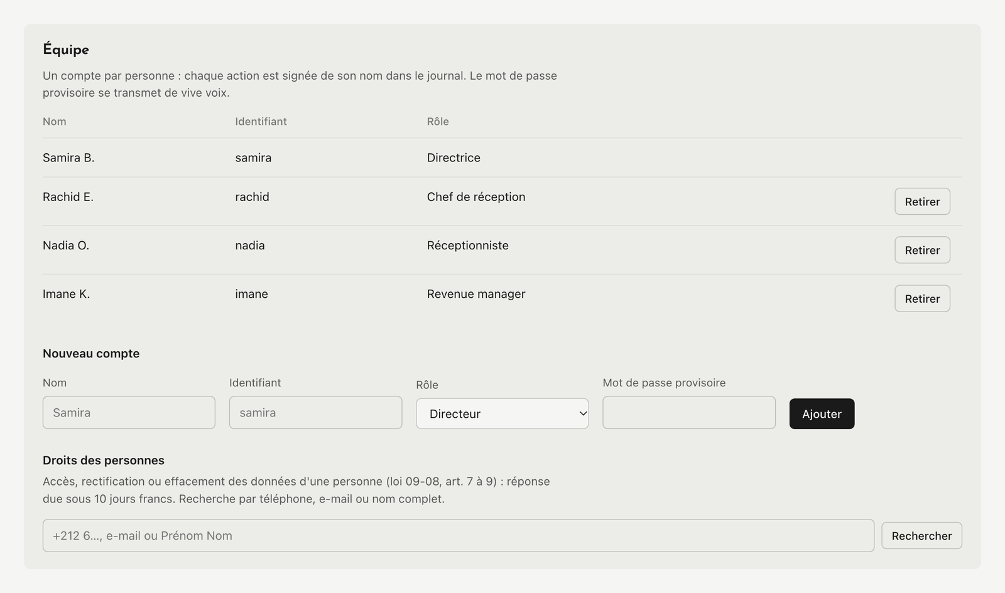Click the identifier 'rachid'
The height and width of the screenshot is (593, 1005).
(252, 197)
